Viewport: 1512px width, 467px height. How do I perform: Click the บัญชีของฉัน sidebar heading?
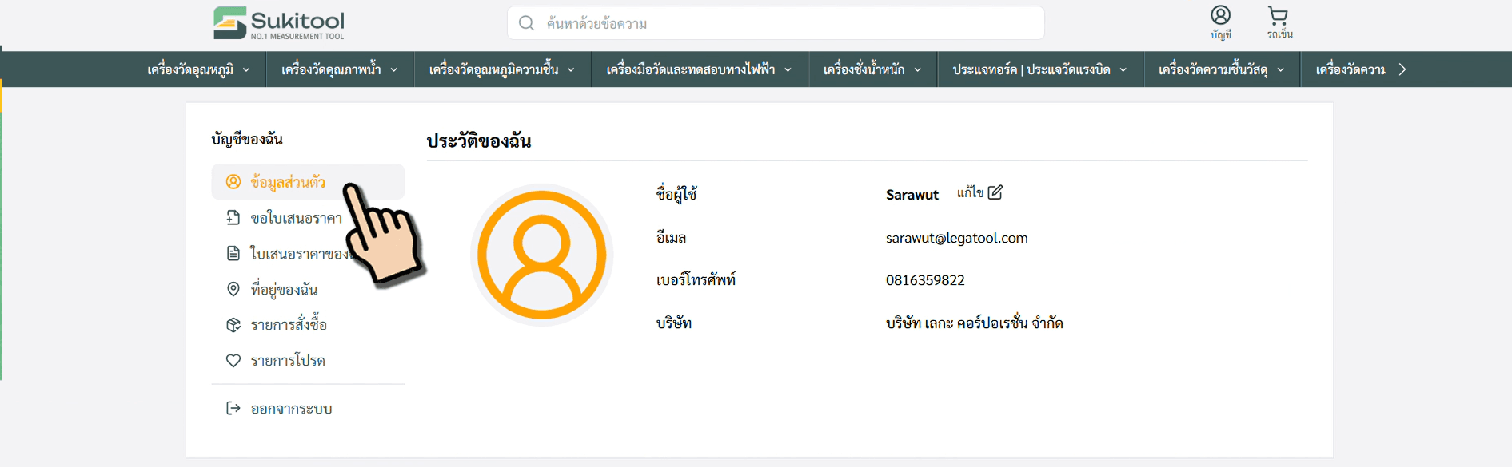pyautogui.click(x=247, y=139)
